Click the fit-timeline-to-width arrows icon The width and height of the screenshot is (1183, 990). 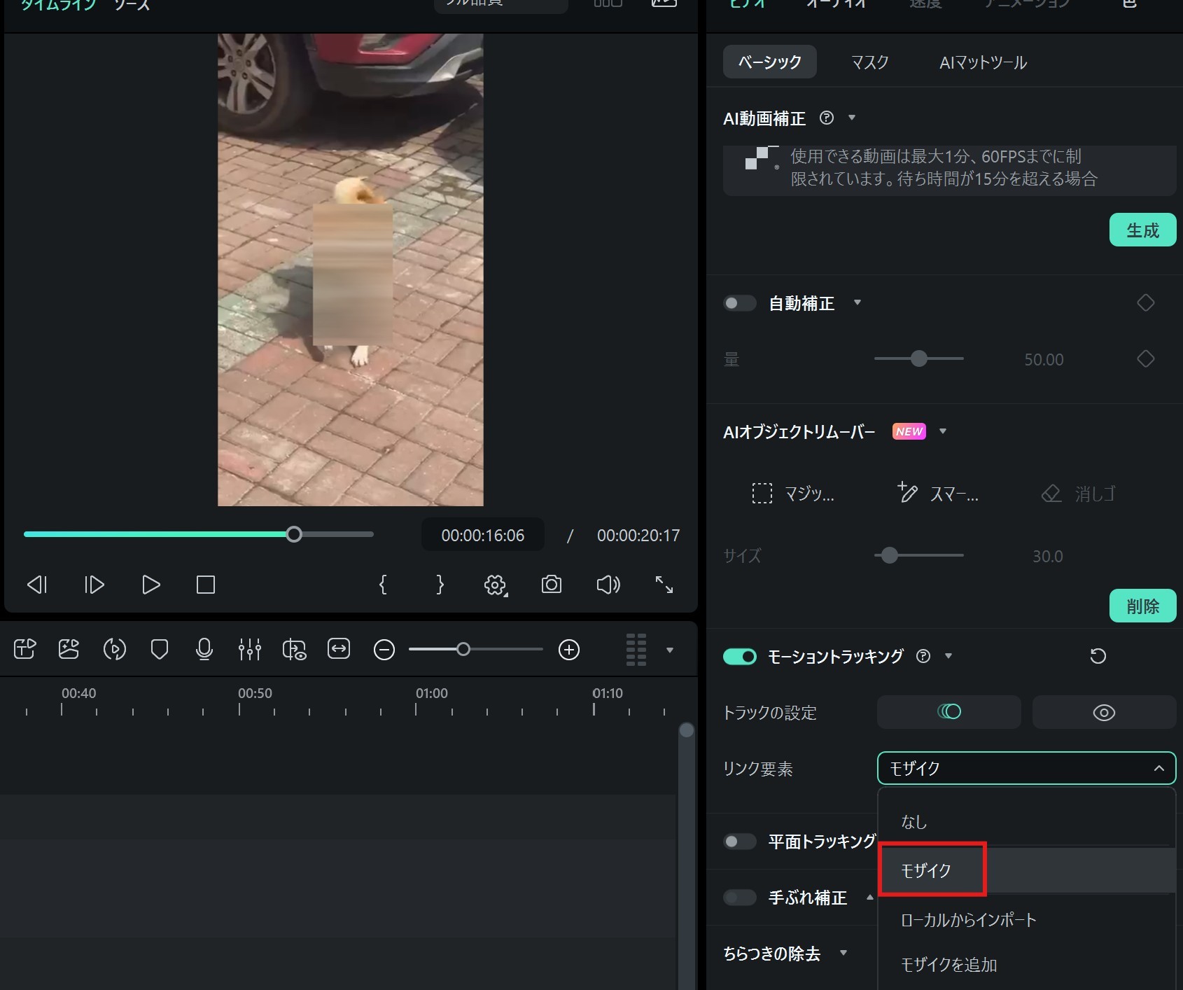click(x=339, y=649)
